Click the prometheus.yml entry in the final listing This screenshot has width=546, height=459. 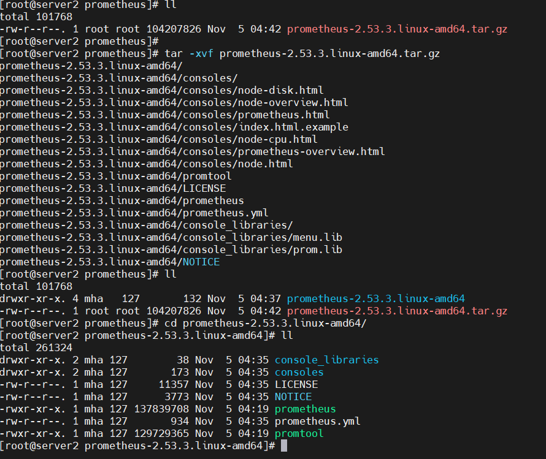318,421
